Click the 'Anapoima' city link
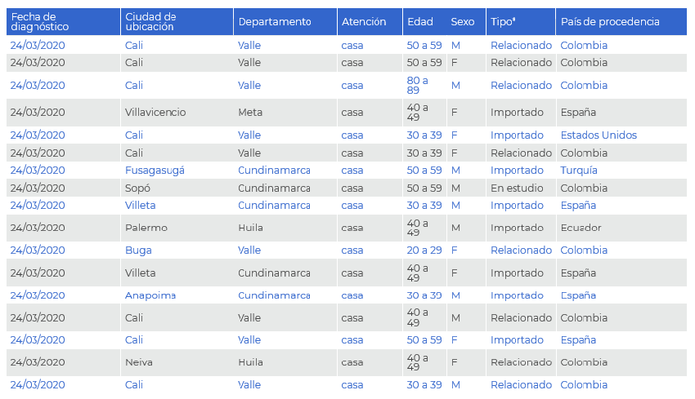This screenshot has height=399, width=695. pos(150,295)
